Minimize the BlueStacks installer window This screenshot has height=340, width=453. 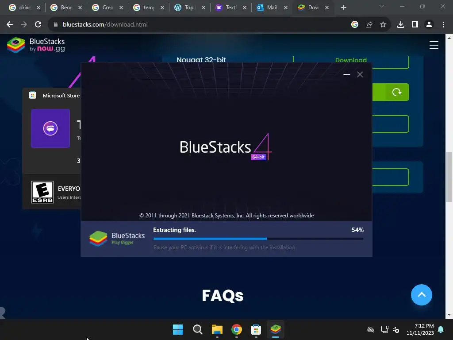347,74
